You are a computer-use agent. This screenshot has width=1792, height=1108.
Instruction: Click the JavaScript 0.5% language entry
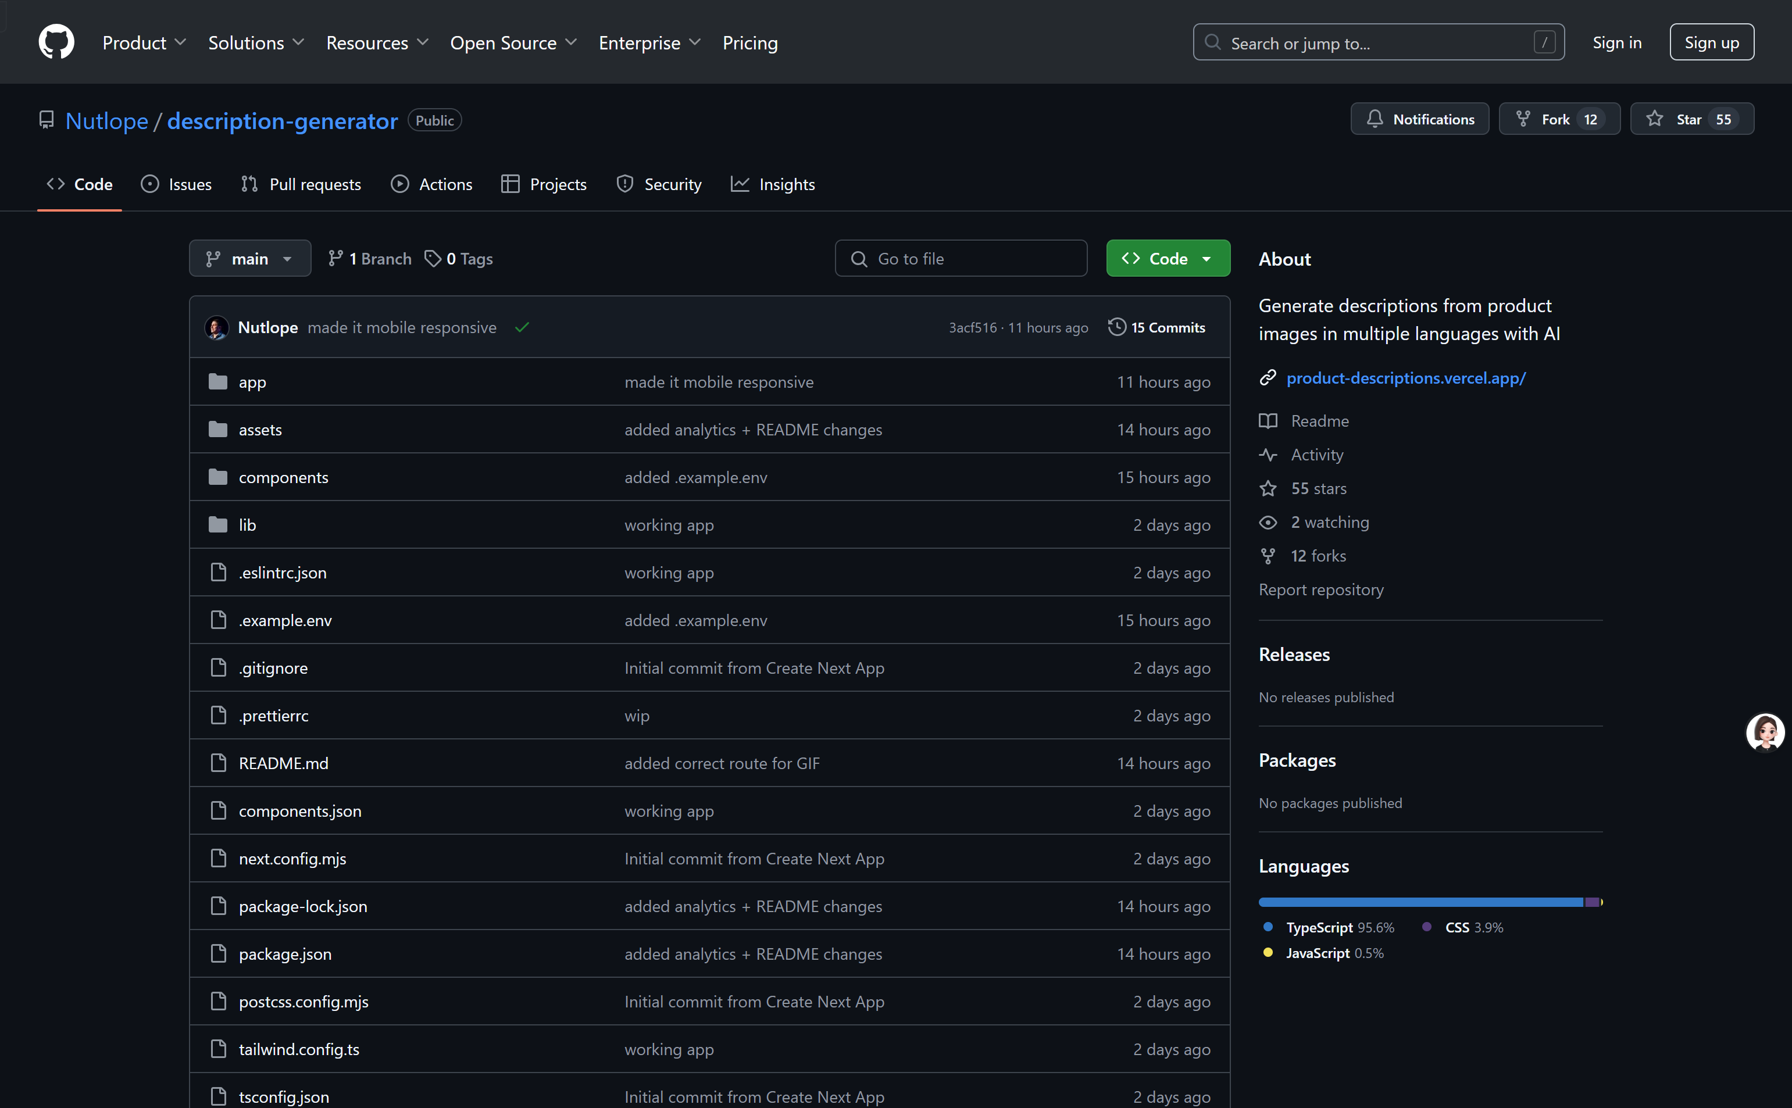pos(1323,953)
